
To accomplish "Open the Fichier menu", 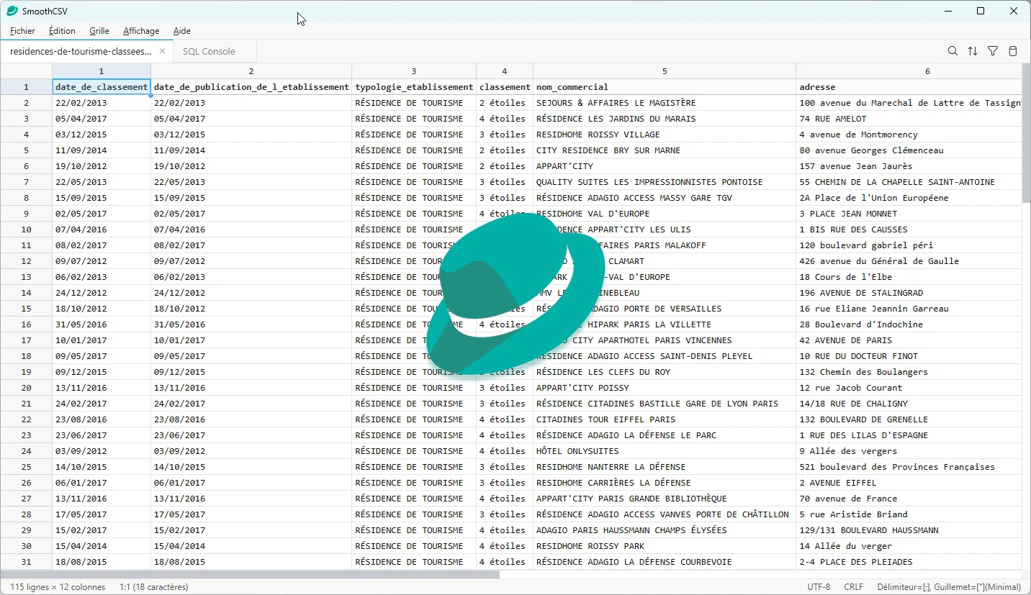I will 22,31.
